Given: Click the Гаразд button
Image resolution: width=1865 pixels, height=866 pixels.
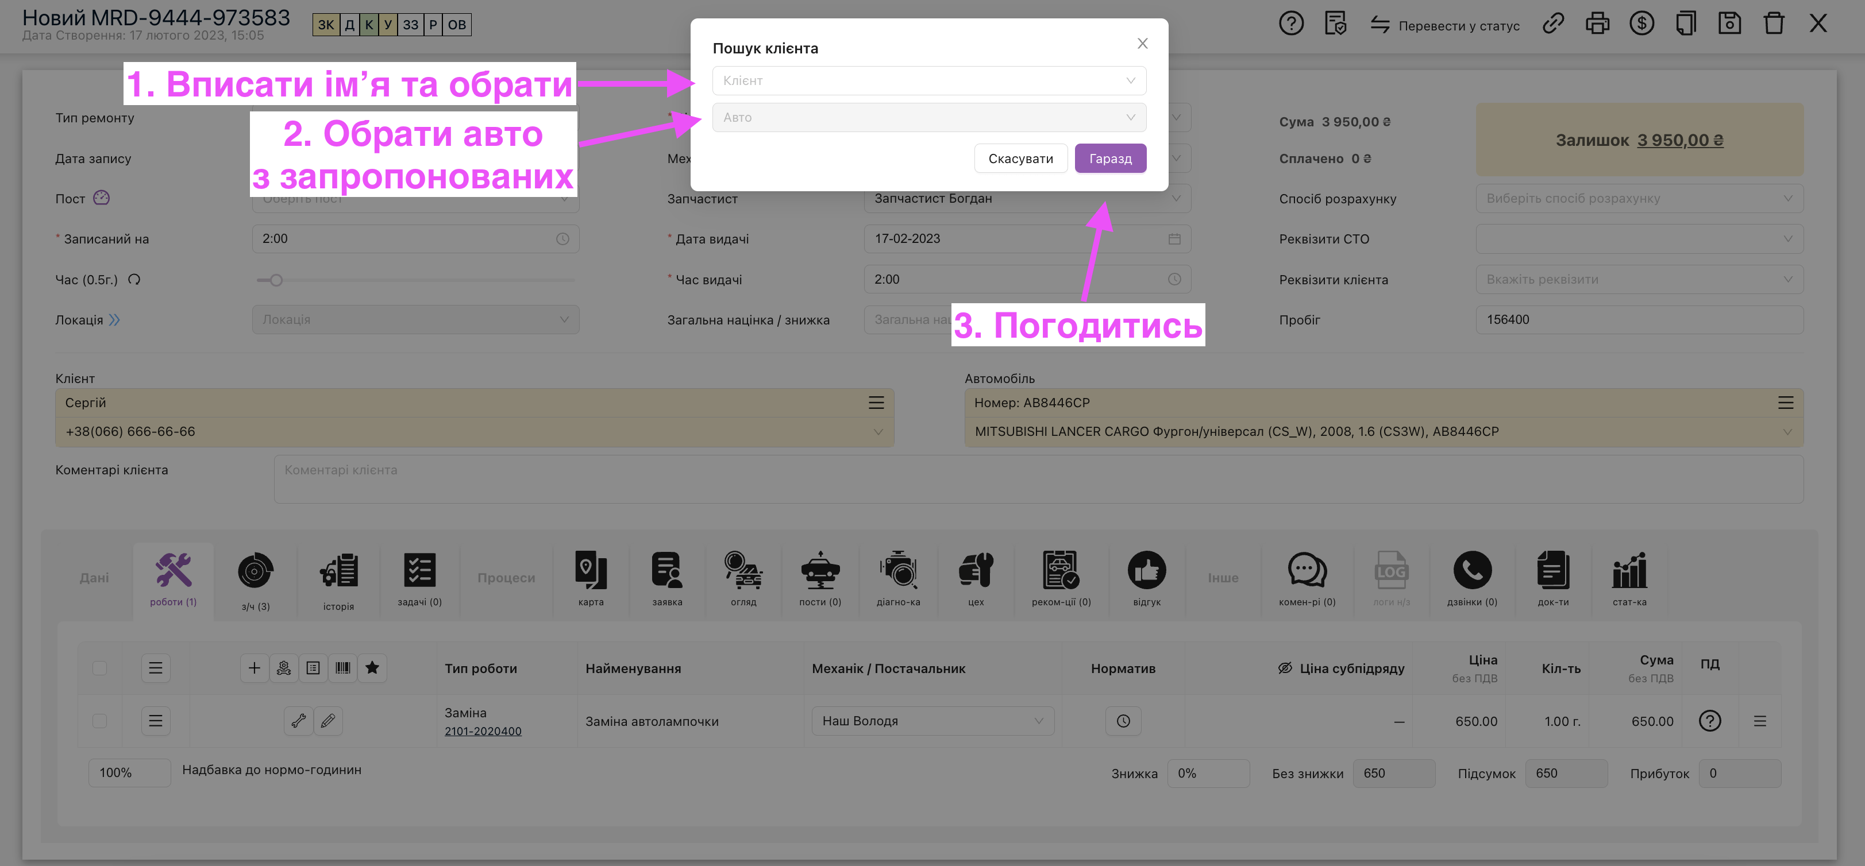Looking at the screenshot, I should click(x=1110, y=158).
